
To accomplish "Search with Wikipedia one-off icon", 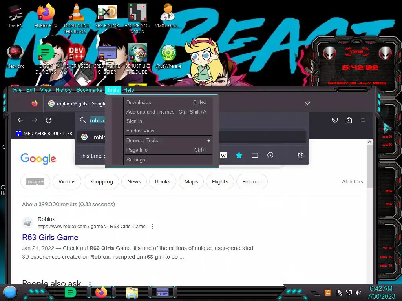I will [x=223, y=155].
